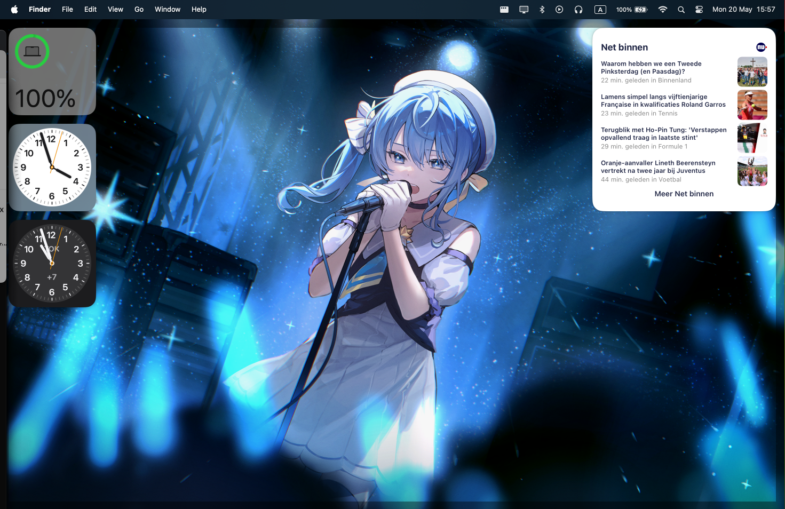Open the Finder menu
This screenshot has width=785, height=509.
[39, 9]
